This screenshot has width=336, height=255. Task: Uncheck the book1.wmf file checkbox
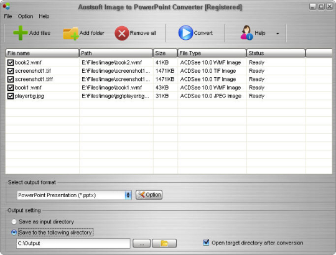[x=11, y=88]
